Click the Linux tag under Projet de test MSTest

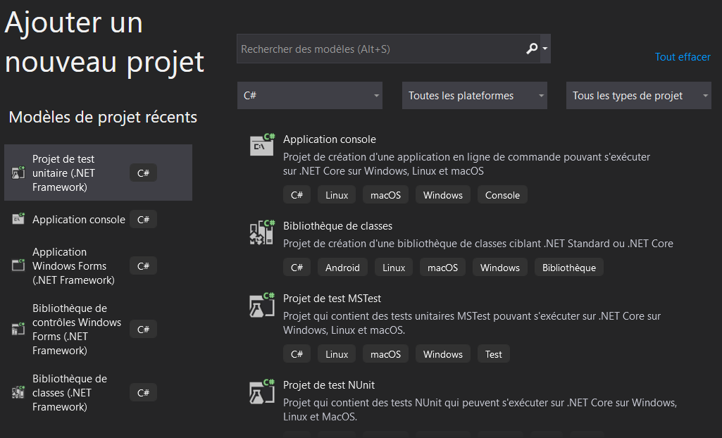coord(337,354)
